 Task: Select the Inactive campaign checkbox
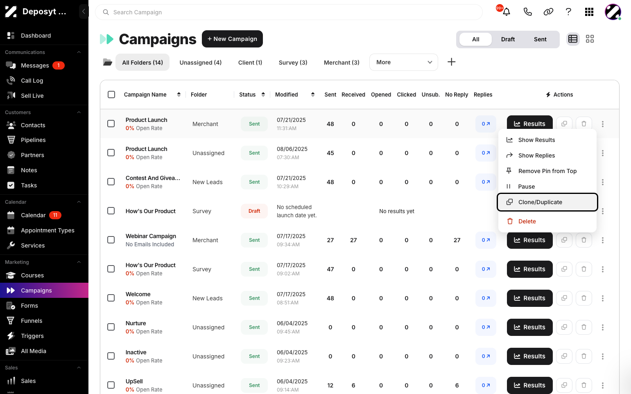[111, 356]
